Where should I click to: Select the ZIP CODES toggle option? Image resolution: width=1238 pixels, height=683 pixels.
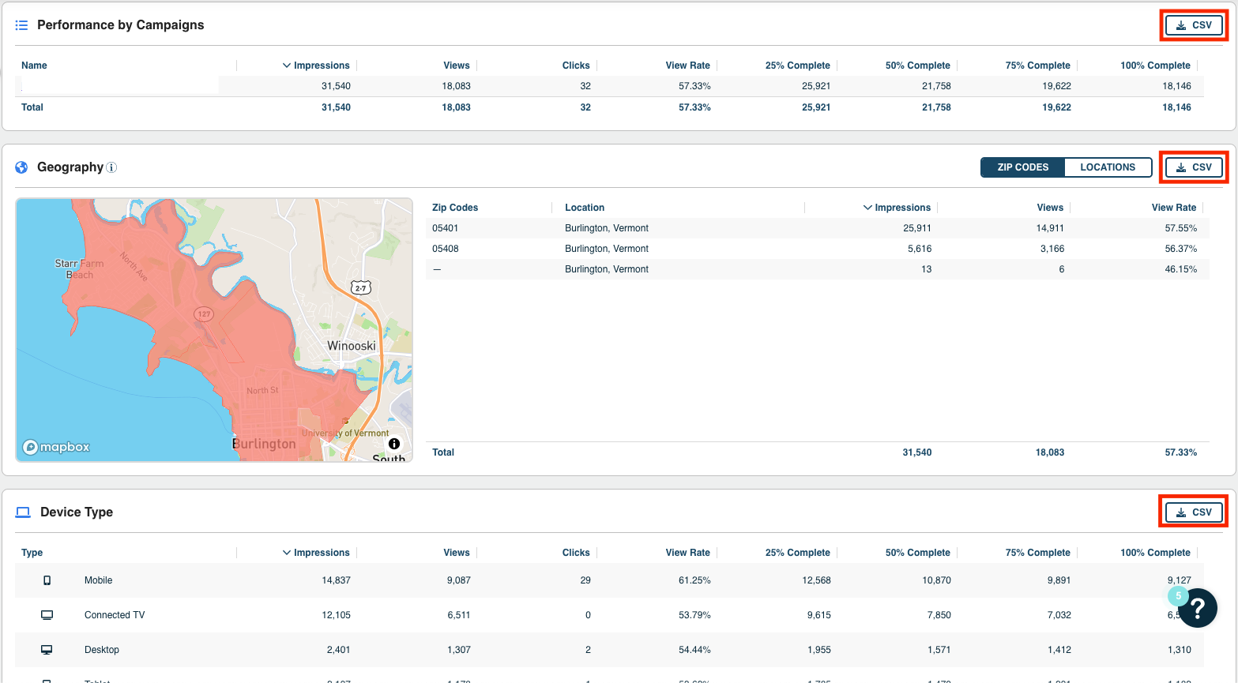tap(1022, 167)
